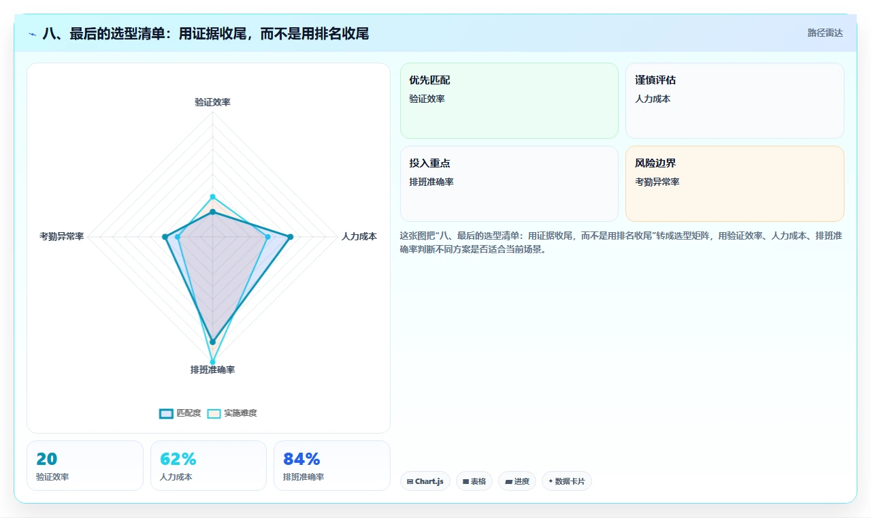Click the 数据卡片 tag chip

coord(567,481)
